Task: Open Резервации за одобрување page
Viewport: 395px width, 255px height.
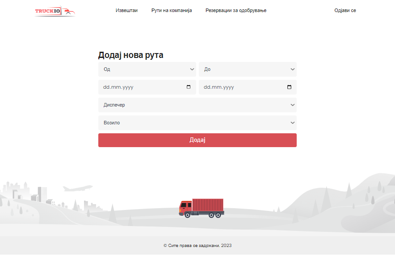Action: [x=236, y=10]
